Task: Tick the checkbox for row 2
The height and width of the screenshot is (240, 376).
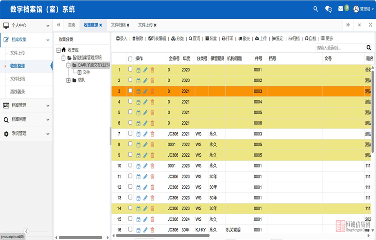Action: [130, 80]
